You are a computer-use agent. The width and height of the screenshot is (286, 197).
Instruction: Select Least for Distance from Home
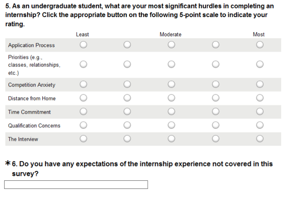pos(83,98)
